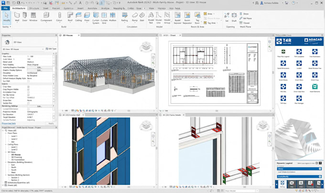Click the Model Group tool
325x193 pixels.
click(x=167, y=18)
